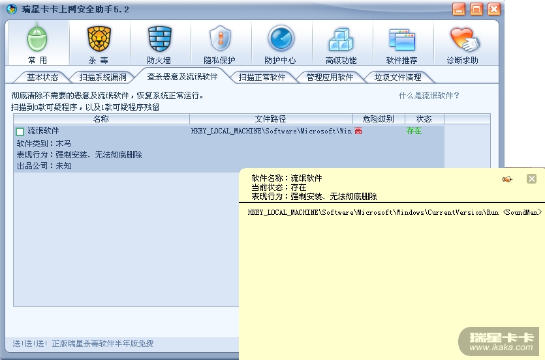The height and width of the screenshot is (360, 545).
Task: Click the 送!送!送! free antivirus promo link
Action: pos(83,344)
